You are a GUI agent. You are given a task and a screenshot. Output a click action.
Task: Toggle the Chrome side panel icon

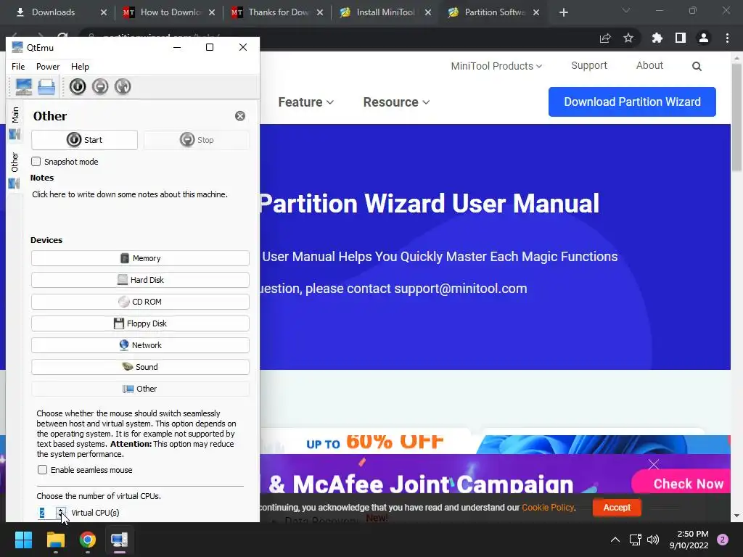tap(681, 38)
